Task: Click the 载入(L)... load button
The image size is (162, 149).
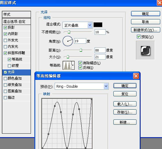Action: click(x=125, y=104)
